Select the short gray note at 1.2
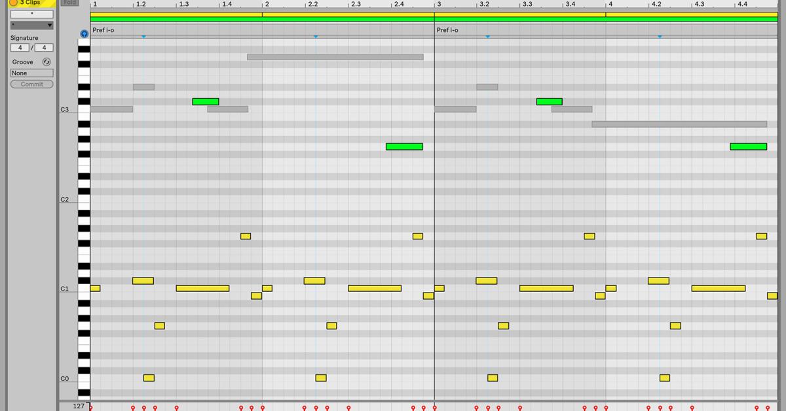This screenshot has height=411, width=786. [x=143, y=87]
